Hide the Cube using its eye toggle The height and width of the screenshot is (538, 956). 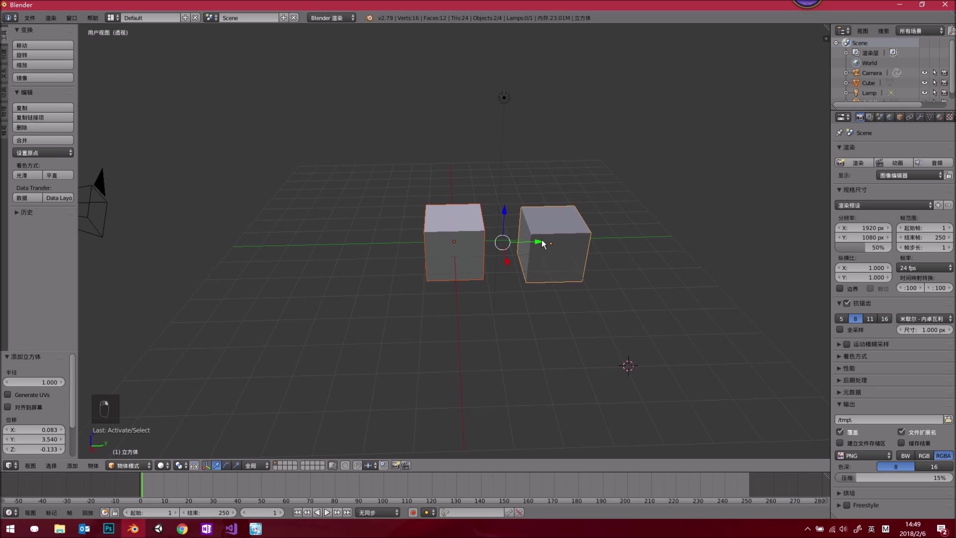[x=925, y=83]
